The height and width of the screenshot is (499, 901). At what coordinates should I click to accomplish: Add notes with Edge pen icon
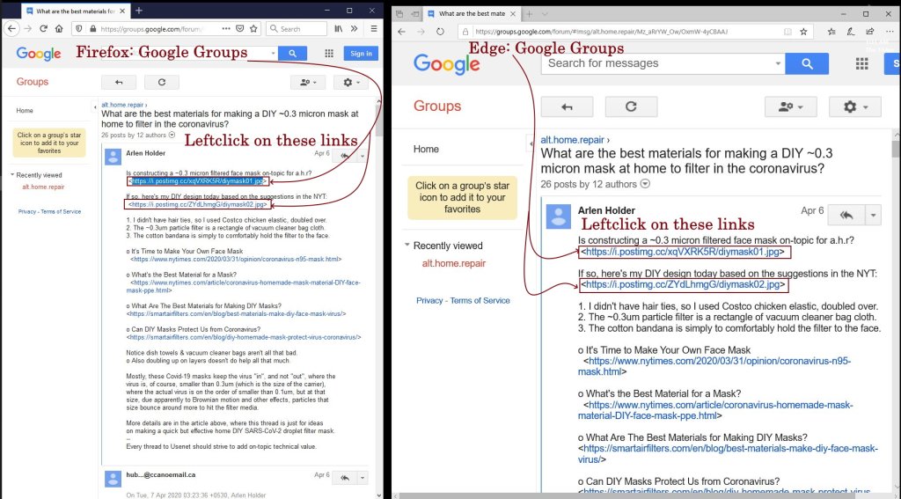(851, 32)
